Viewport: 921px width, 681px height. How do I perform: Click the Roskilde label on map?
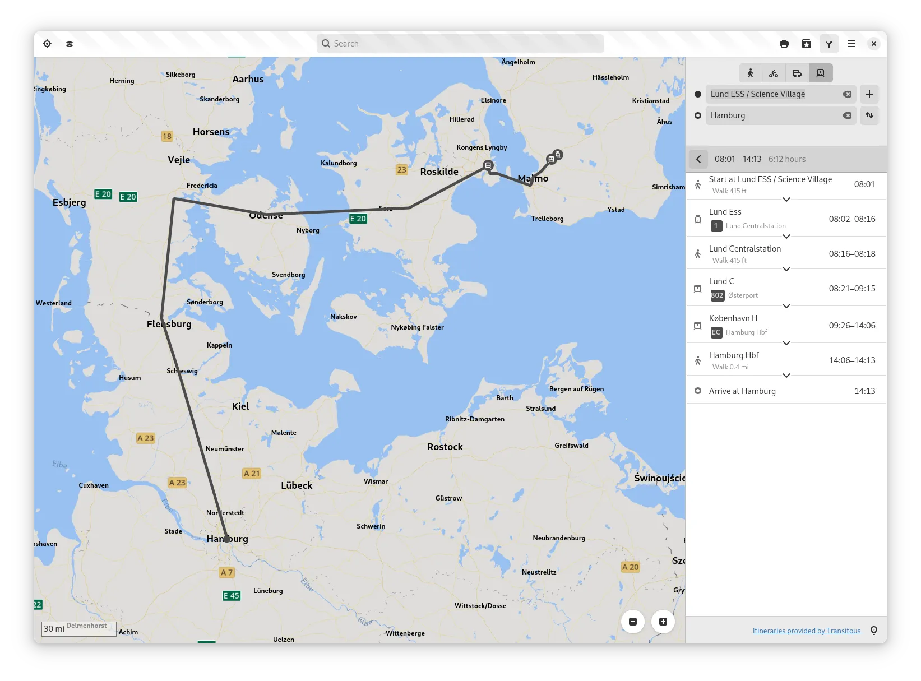click(x=439, y=172)
